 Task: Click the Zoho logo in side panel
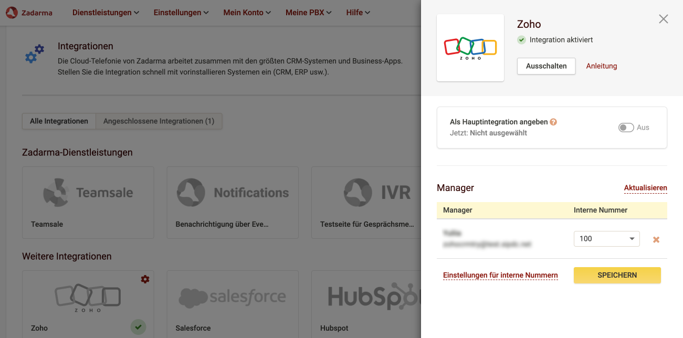point(470,48)
